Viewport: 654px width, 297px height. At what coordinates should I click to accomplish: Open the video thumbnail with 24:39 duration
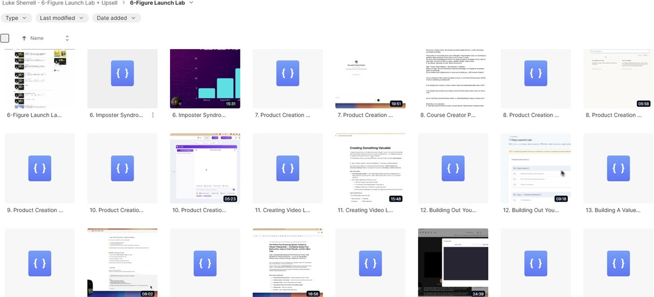[453, 262]
